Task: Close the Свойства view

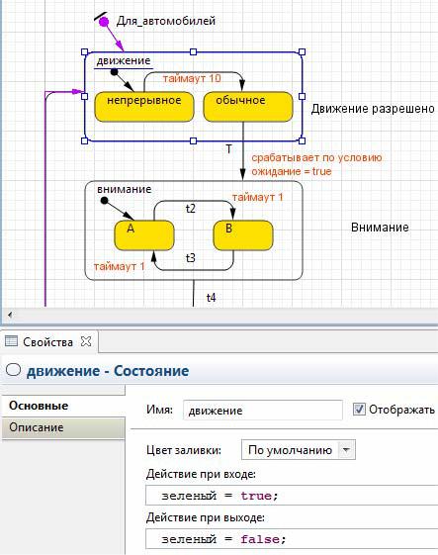Action: pyautogui.click(x=86, y=341)
